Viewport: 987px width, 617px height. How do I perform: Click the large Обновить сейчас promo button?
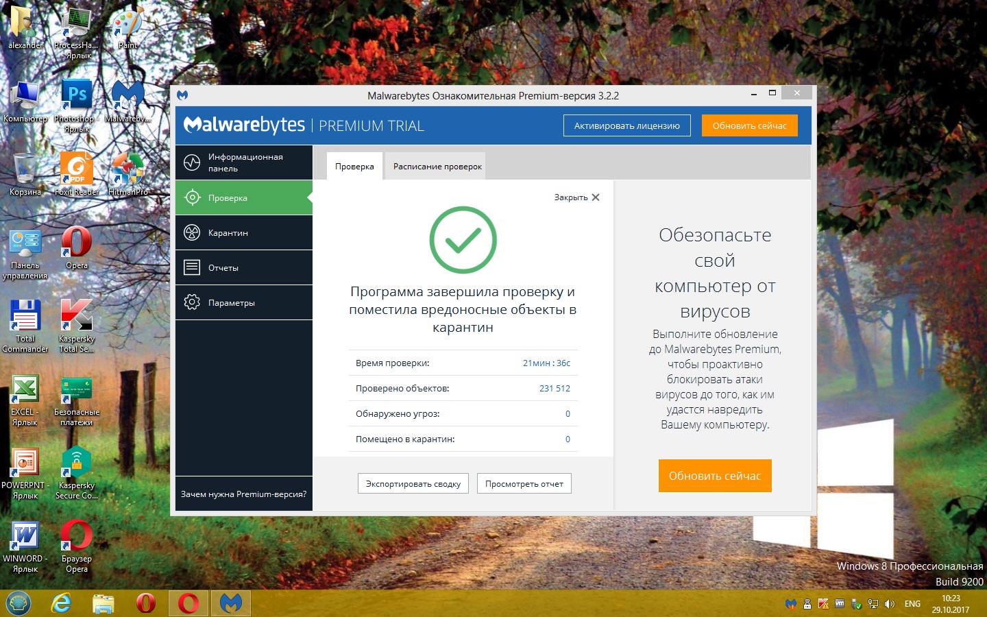click(x=715, y=476)
